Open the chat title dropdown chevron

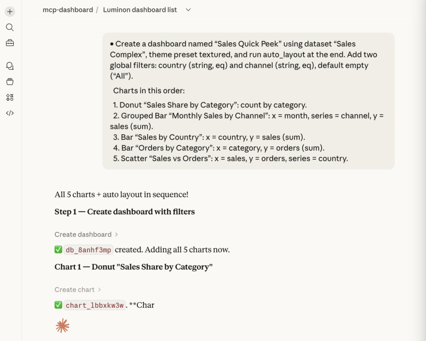click(x=188, y=10)
